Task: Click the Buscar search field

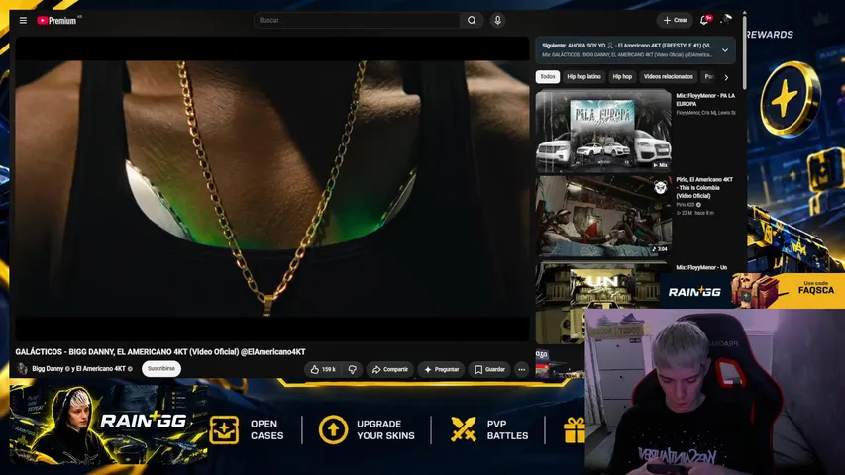Action: pyautogui.click(x=357, y=21)
